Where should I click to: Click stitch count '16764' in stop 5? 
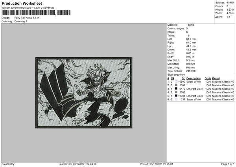coord(182,96)
